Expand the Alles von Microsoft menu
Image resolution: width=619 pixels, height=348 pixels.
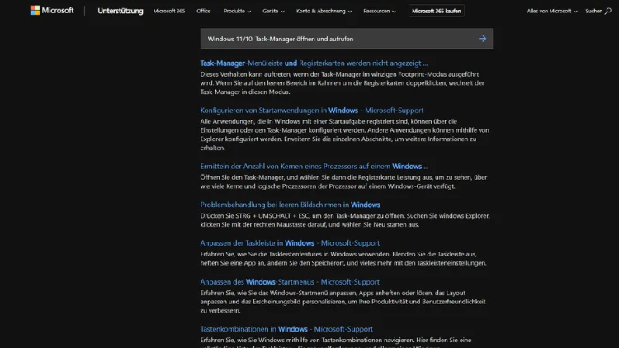click(x=552, y=11)
